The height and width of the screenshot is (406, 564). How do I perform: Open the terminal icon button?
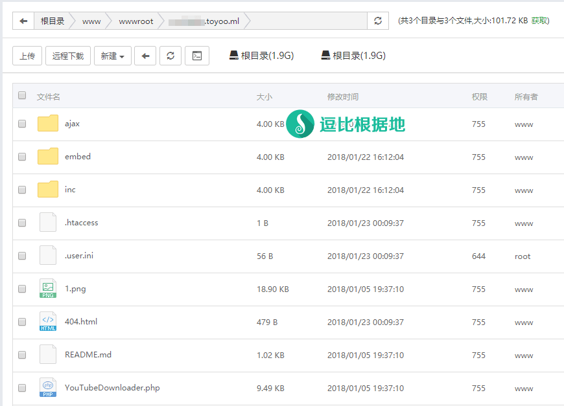pyautogui.click(x=196, y=56)
